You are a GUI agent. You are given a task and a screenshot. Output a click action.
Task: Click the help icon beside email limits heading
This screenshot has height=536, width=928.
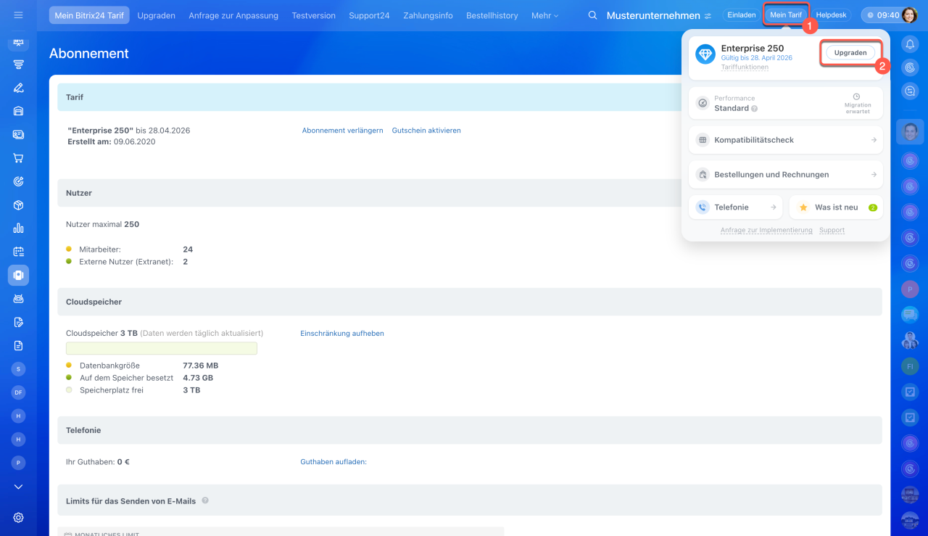(205, 500)
